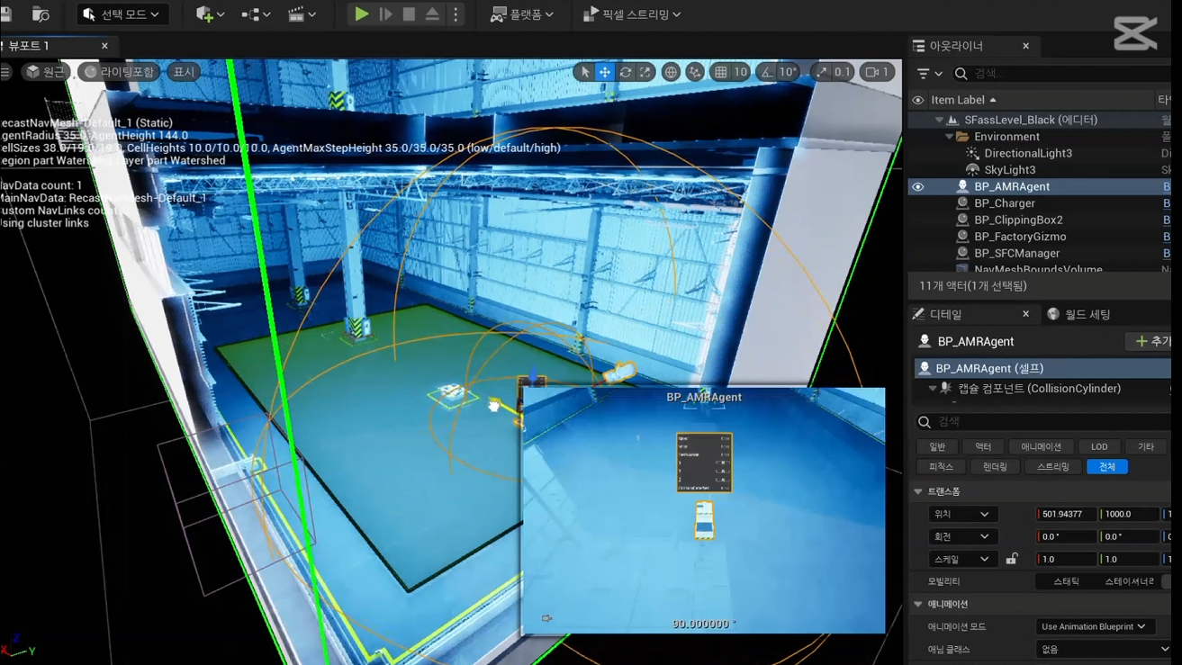Toggle world/local coordinate space globe icon
The width and height of the screenshot is (1182, 665).
click(x=671, y=72)
